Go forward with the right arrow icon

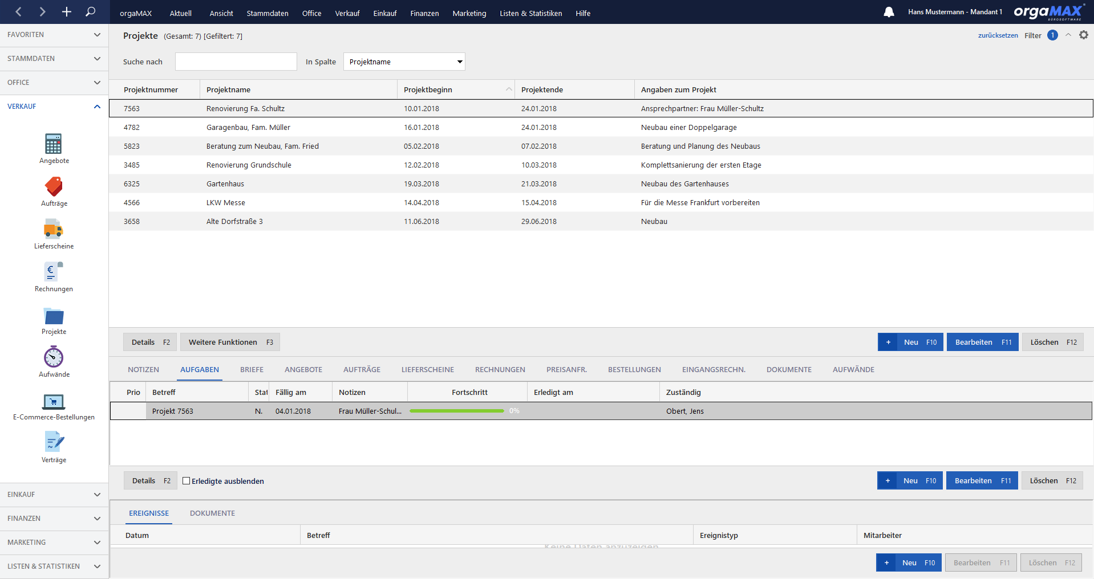click(42, 11)
